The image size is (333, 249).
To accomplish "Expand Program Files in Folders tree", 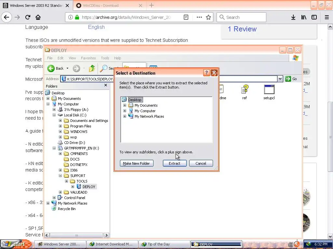I will [60, 126].
